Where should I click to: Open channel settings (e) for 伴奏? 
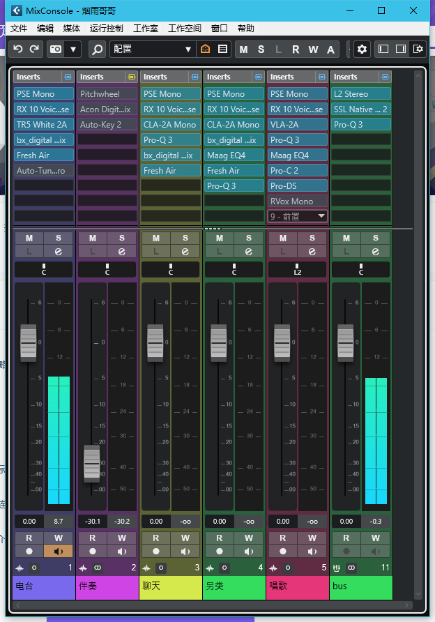[x=122, y=251]
